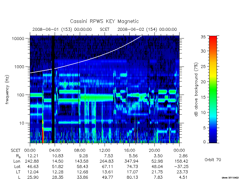Click the latitude value "58.43"
This screenshot has width=239, height=179.
point(82,167)
